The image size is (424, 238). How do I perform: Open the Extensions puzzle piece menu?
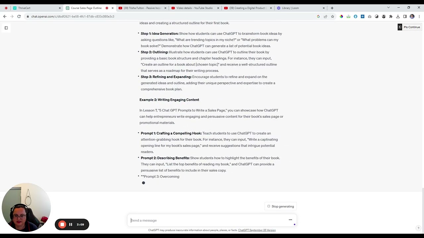tap(391, 17)
